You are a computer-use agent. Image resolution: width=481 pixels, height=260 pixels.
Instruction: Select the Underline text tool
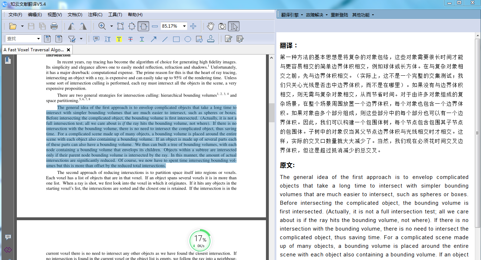(x=142, y=39)
